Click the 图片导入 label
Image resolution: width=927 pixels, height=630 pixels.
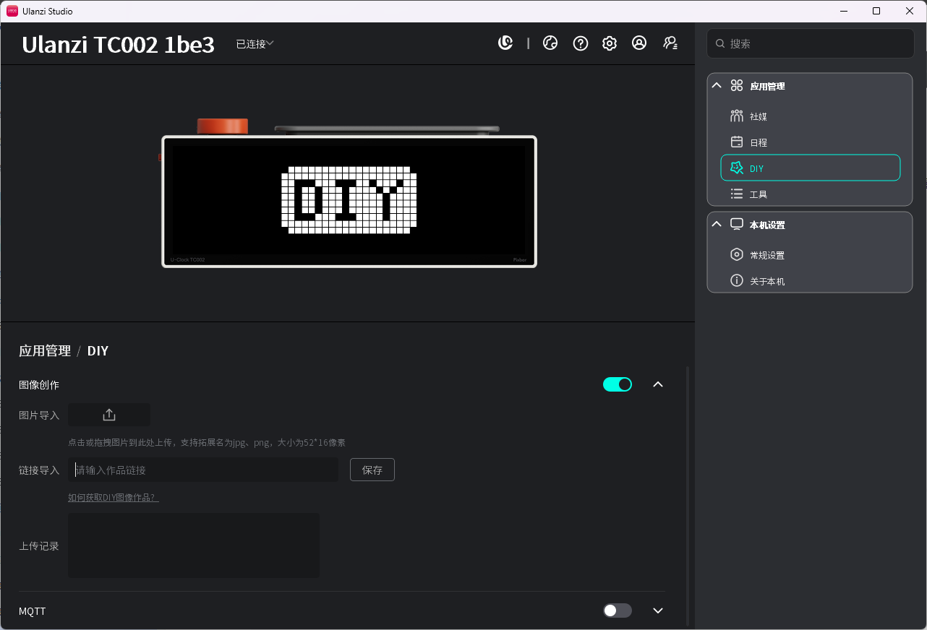[x=39, y=415]
